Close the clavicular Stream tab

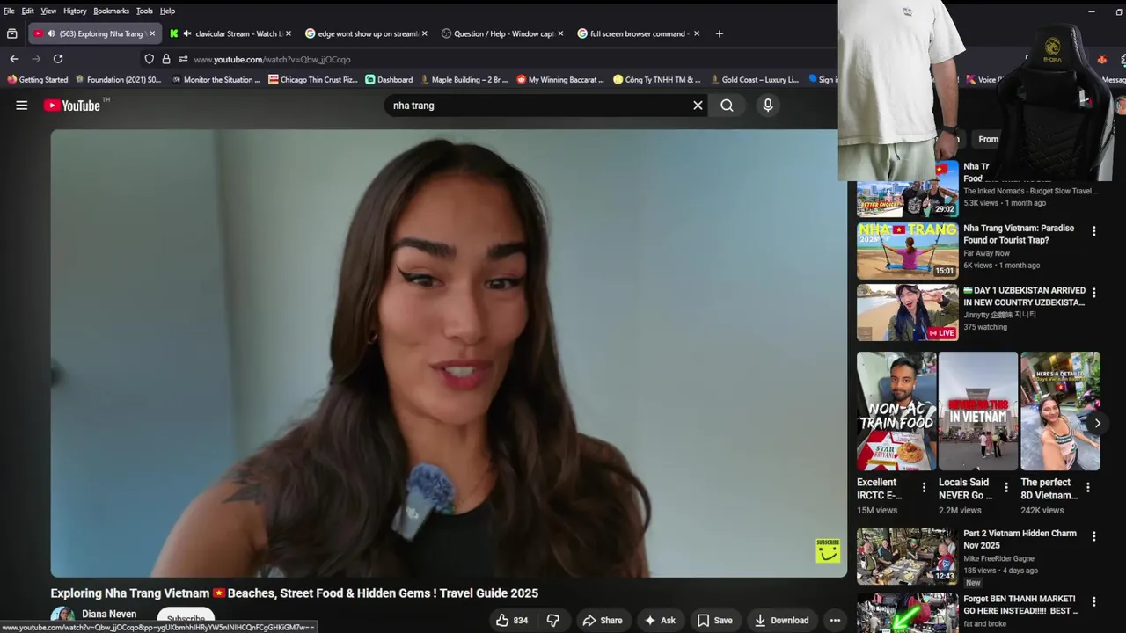click(x=288, y=33)
